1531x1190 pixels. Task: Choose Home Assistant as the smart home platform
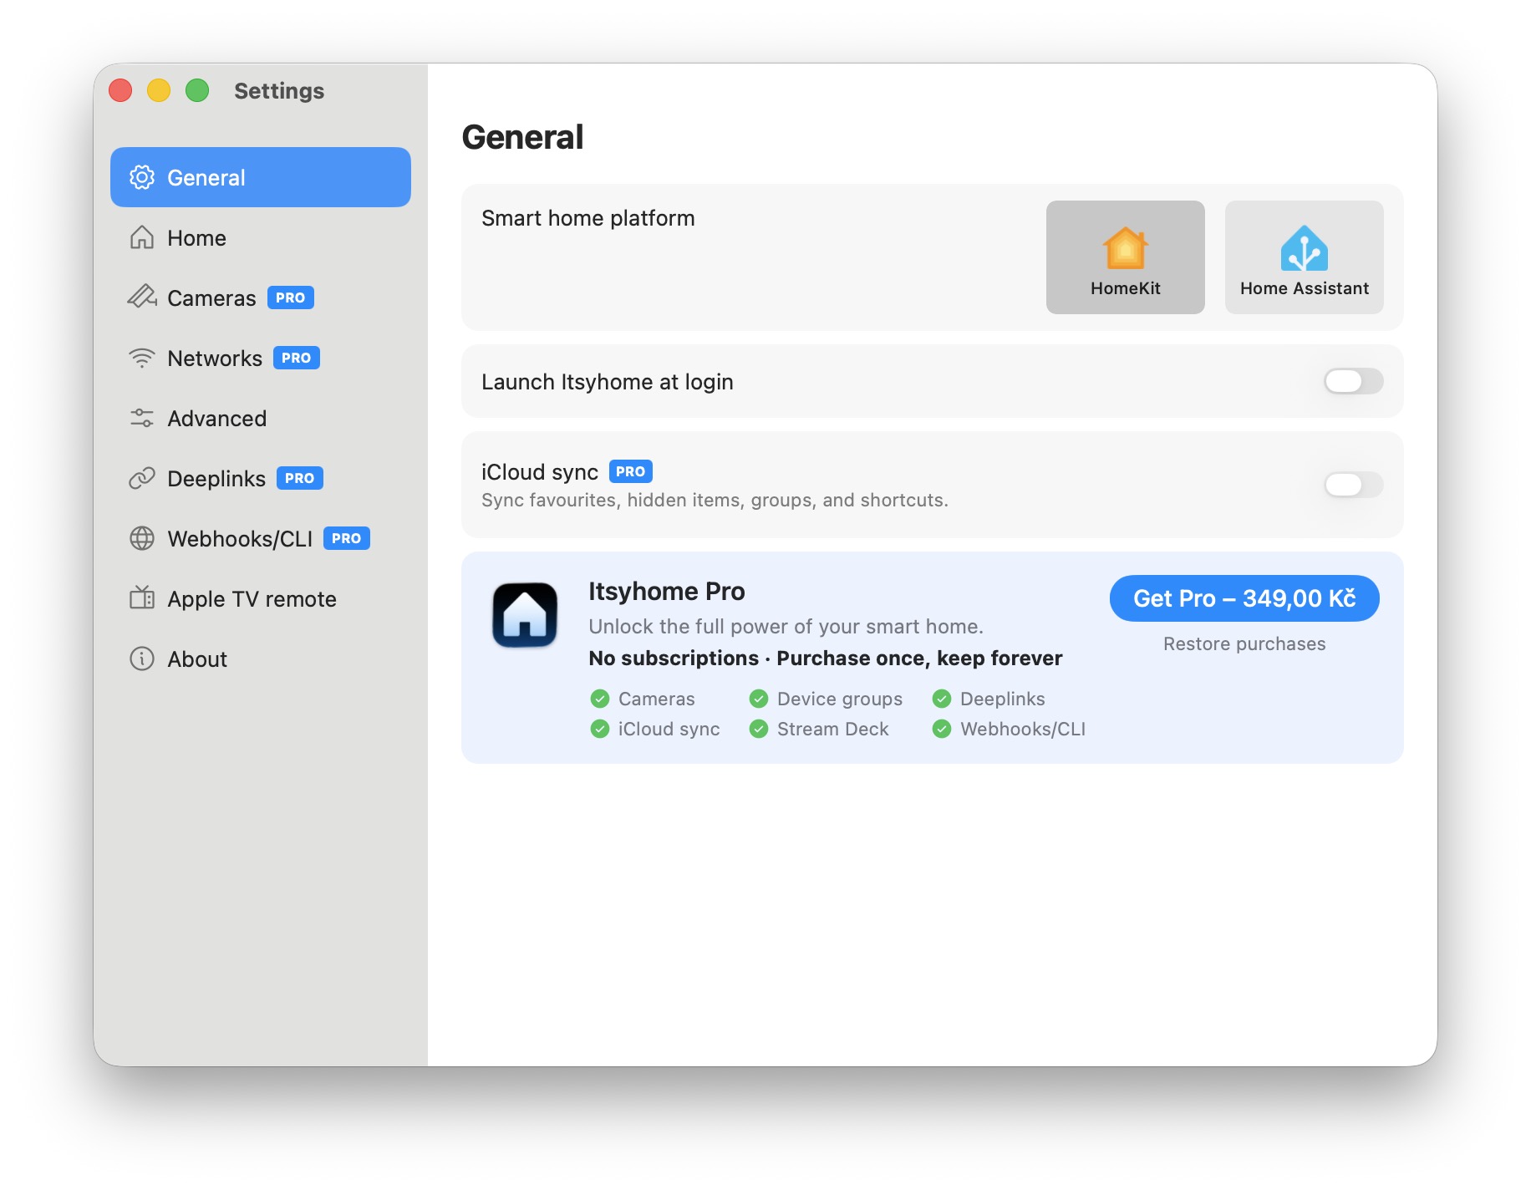[x=1305, y=257]
